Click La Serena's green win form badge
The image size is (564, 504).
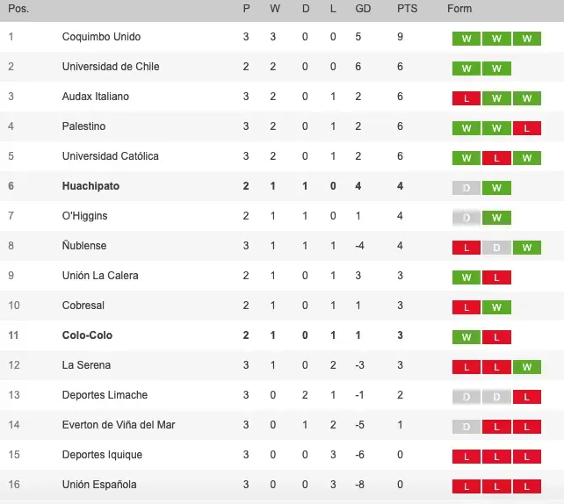click(x=526, y=366)
